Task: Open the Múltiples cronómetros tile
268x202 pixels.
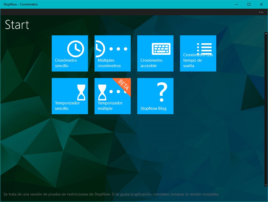Action: point(112,53)
